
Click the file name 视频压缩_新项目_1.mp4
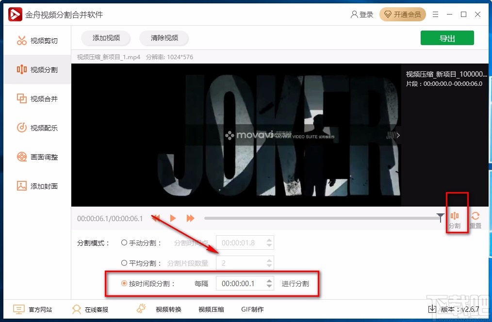point(109,57)
